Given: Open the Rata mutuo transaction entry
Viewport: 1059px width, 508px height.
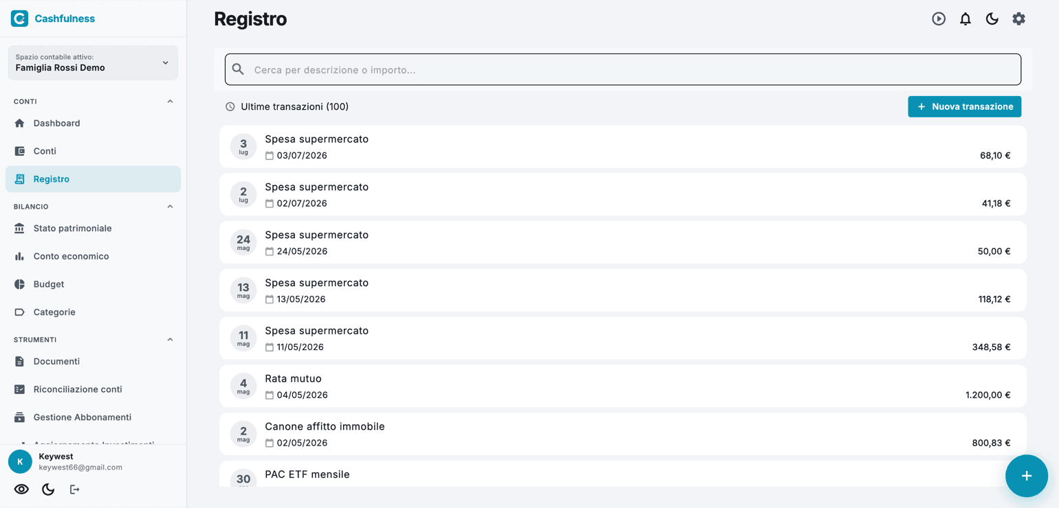Looking at the screenshot, I should point(622,386).
